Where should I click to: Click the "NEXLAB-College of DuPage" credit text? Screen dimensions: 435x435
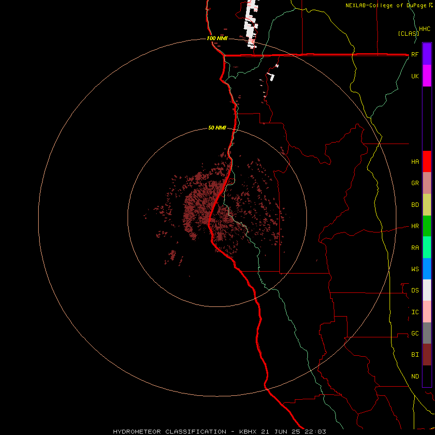(386, 5)
